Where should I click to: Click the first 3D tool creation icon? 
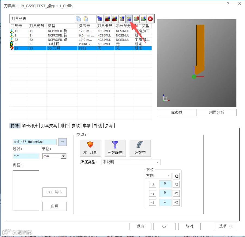point(108,19)
